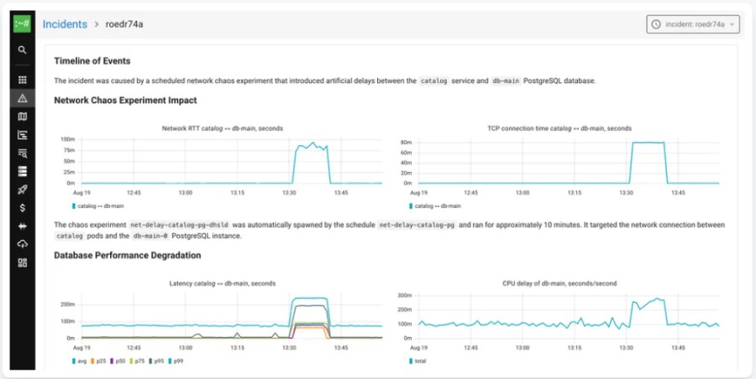Click the 'Timeline of Events' heading
The image size is (756, 379).
pyautogui.click(x=92, y=61)
